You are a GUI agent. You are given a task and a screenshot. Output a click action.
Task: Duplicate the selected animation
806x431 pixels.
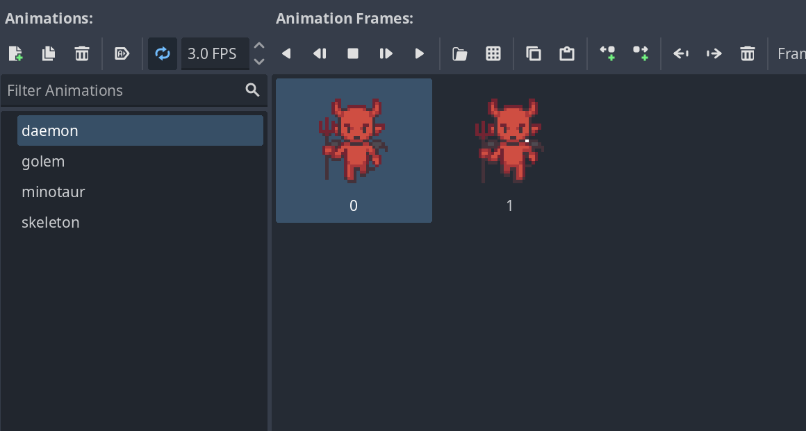[x=49, y=53]
